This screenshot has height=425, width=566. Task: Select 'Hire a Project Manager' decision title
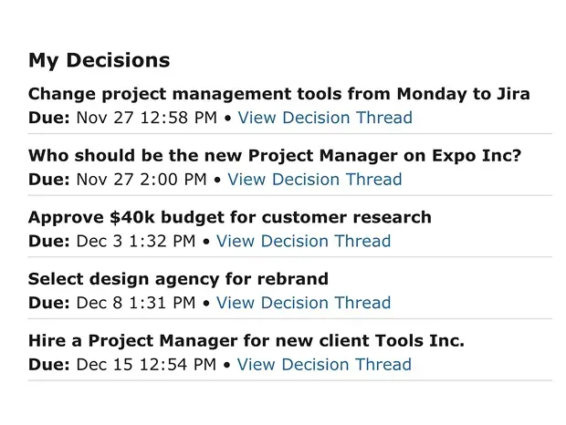[246, 341]
